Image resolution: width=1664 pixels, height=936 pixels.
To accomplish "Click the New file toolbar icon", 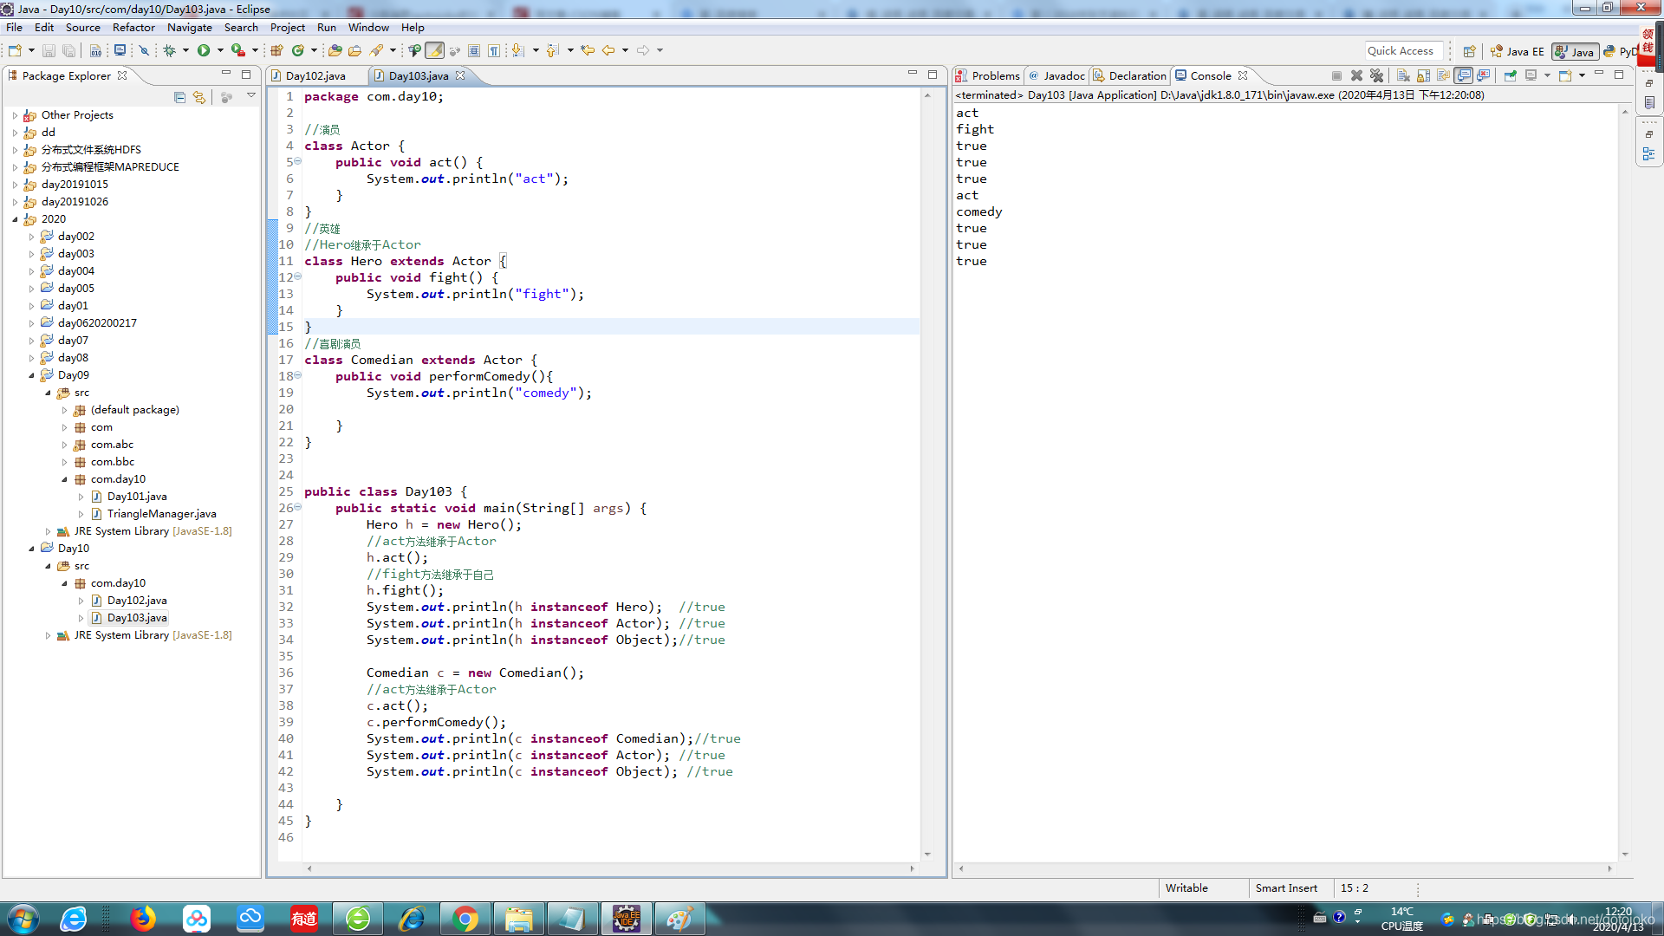I will (x=15, y=50).
